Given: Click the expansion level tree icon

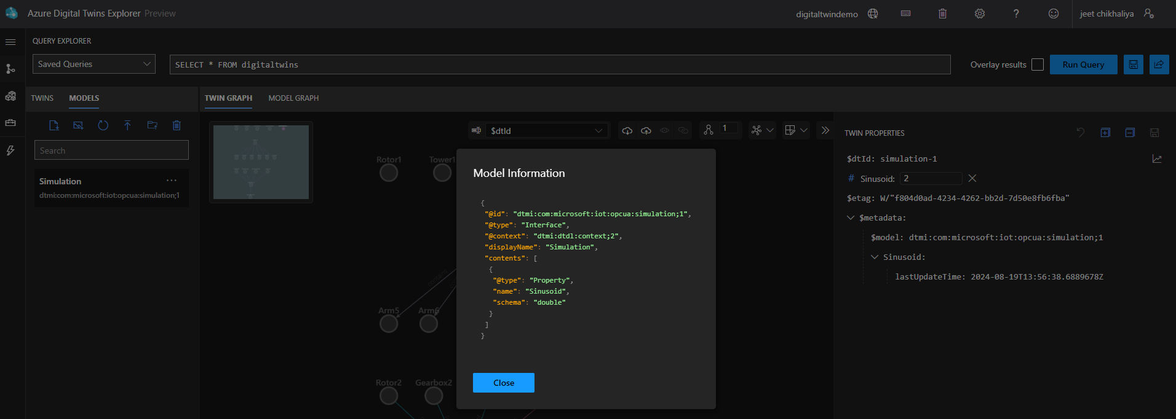Looking at the screenshot, I should pyautogui.click(x=709, y=130).
